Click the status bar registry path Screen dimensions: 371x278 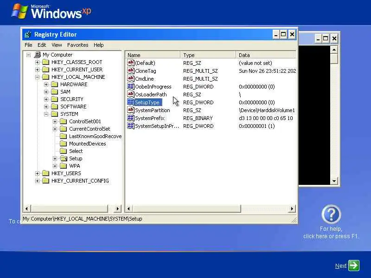(83, 219)
